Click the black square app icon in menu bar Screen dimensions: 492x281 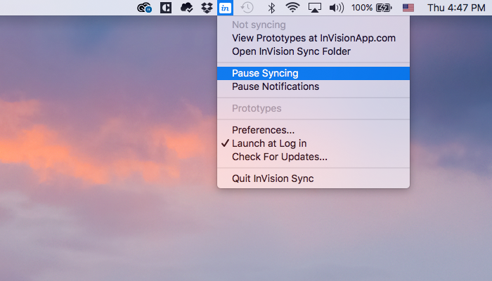166,8
